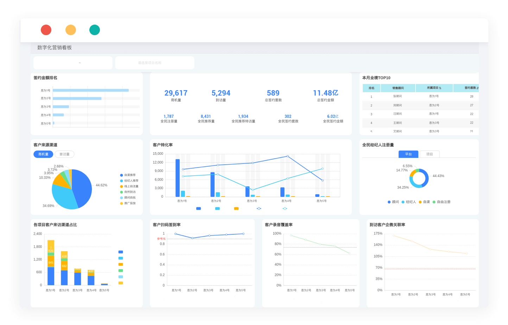Click the pale blue legend swatch in 各项目客户来访渠道占比

pyautogui.click(x=121, y=277)
